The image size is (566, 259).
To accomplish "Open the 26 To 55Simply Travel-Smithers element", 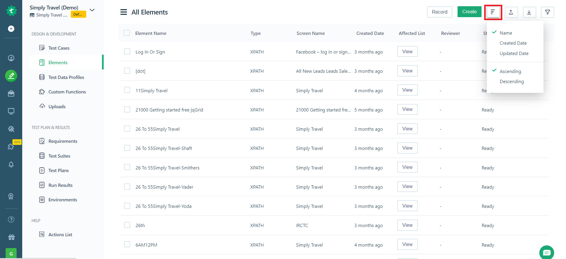I will click(x=167, y=168).
